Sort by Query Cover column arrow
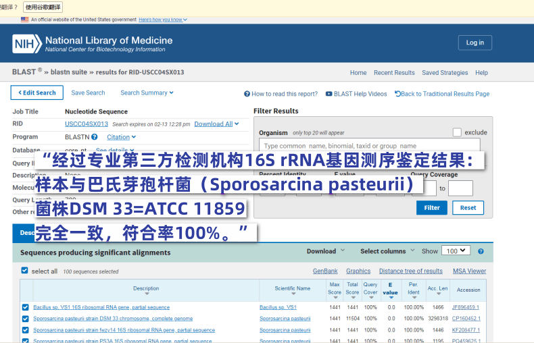Image resolution: width=534 pixels, height=343 pixels. point(371,298)
